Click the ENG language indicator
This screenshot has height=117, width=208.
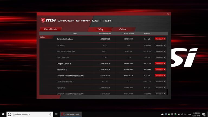(x=189, y=114)
